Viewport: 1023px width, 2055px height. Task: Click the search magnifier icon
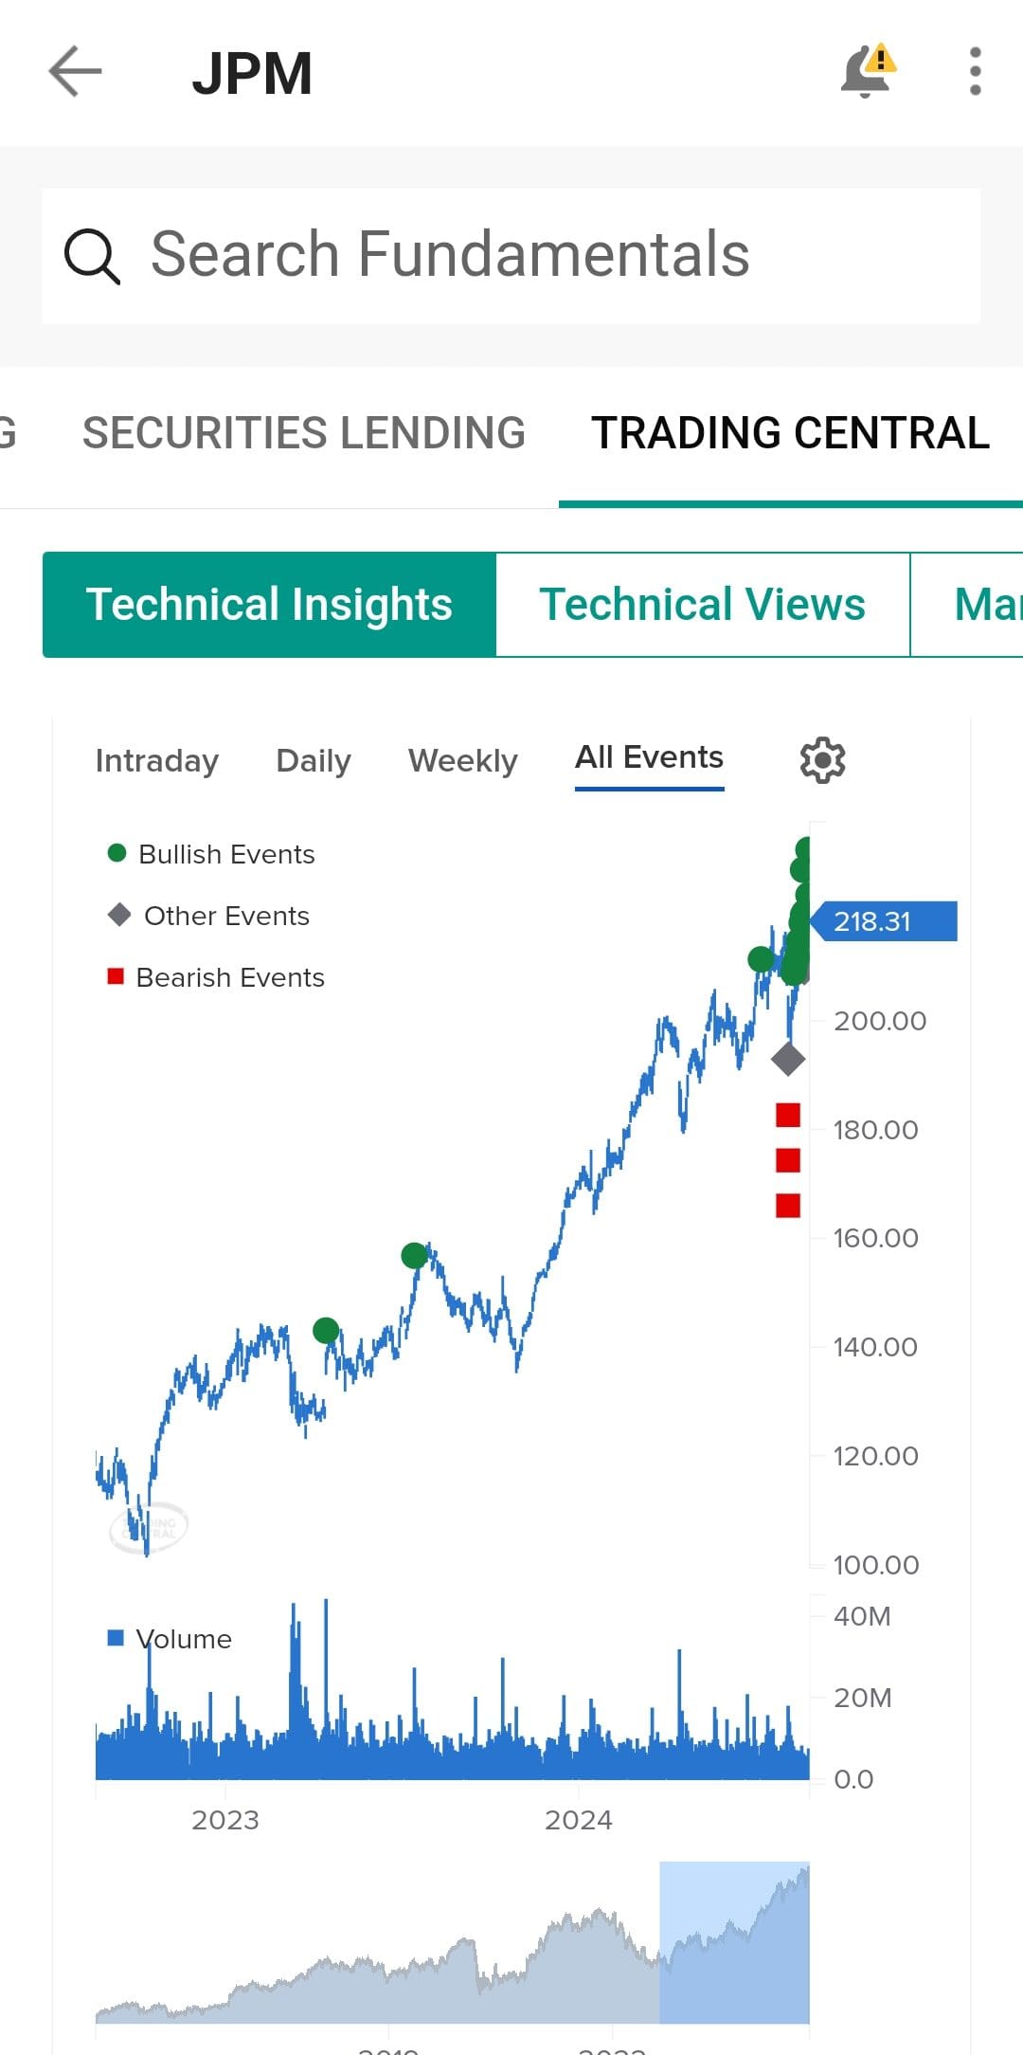(92, 254)
